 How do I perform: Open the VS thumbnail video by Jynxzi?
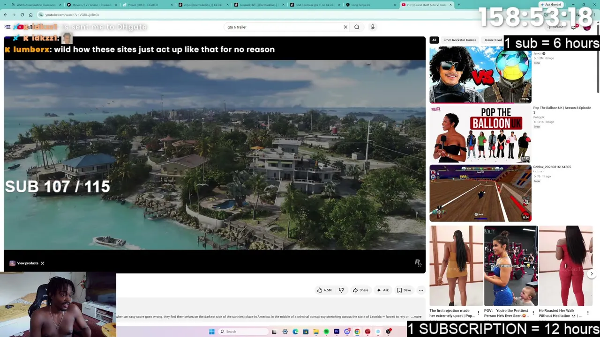[480, 75]
